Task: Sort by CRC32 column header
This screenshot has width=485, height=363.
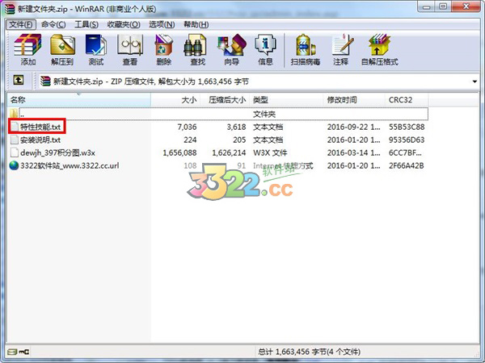Action: pyautogui.click(x=407, y=100)
